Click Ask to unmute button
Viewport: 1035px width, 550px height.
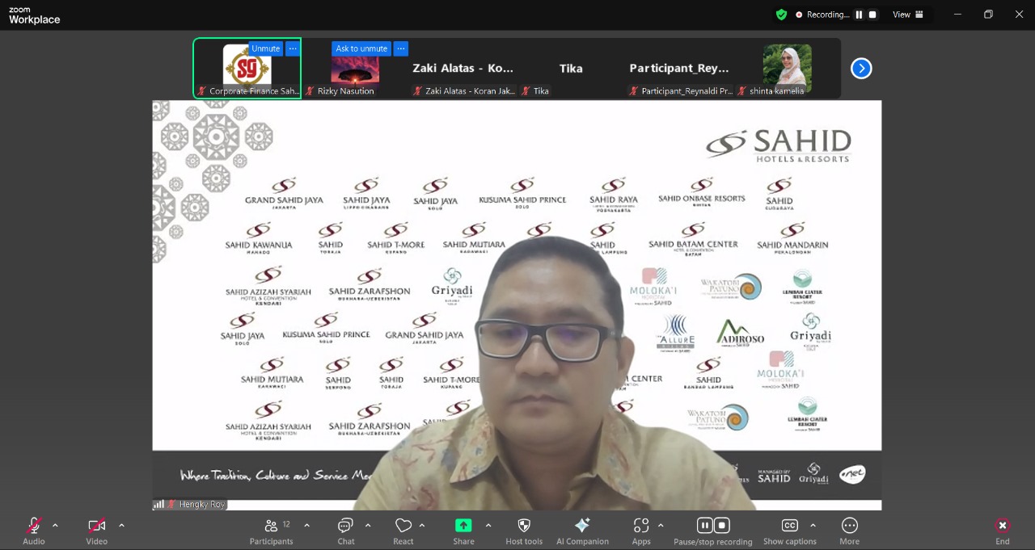click(361, 48)
